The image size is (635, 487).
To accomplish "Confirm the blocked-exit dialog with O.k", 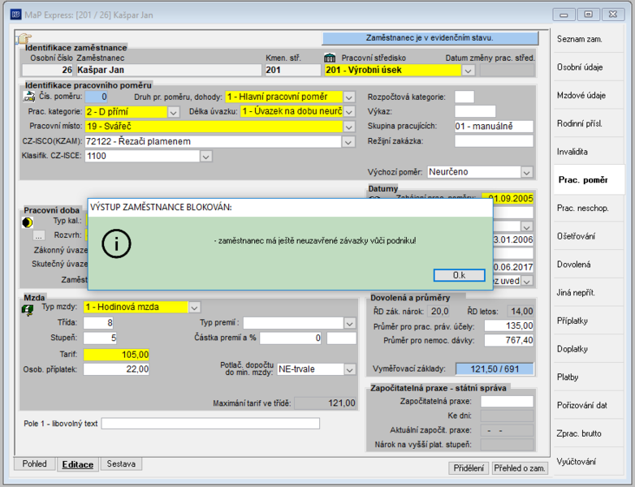I will pos(460,275).
